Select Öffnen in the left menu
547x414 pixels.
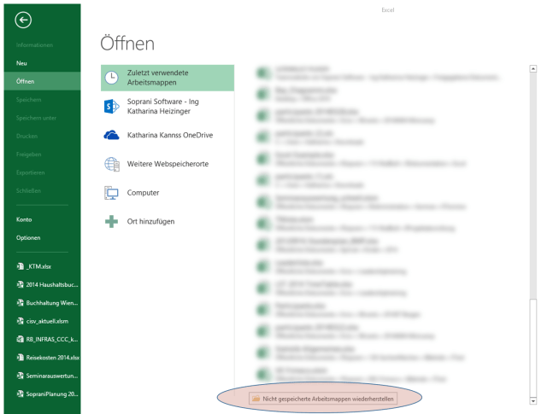pyautogui.click(x=25, y=81)
